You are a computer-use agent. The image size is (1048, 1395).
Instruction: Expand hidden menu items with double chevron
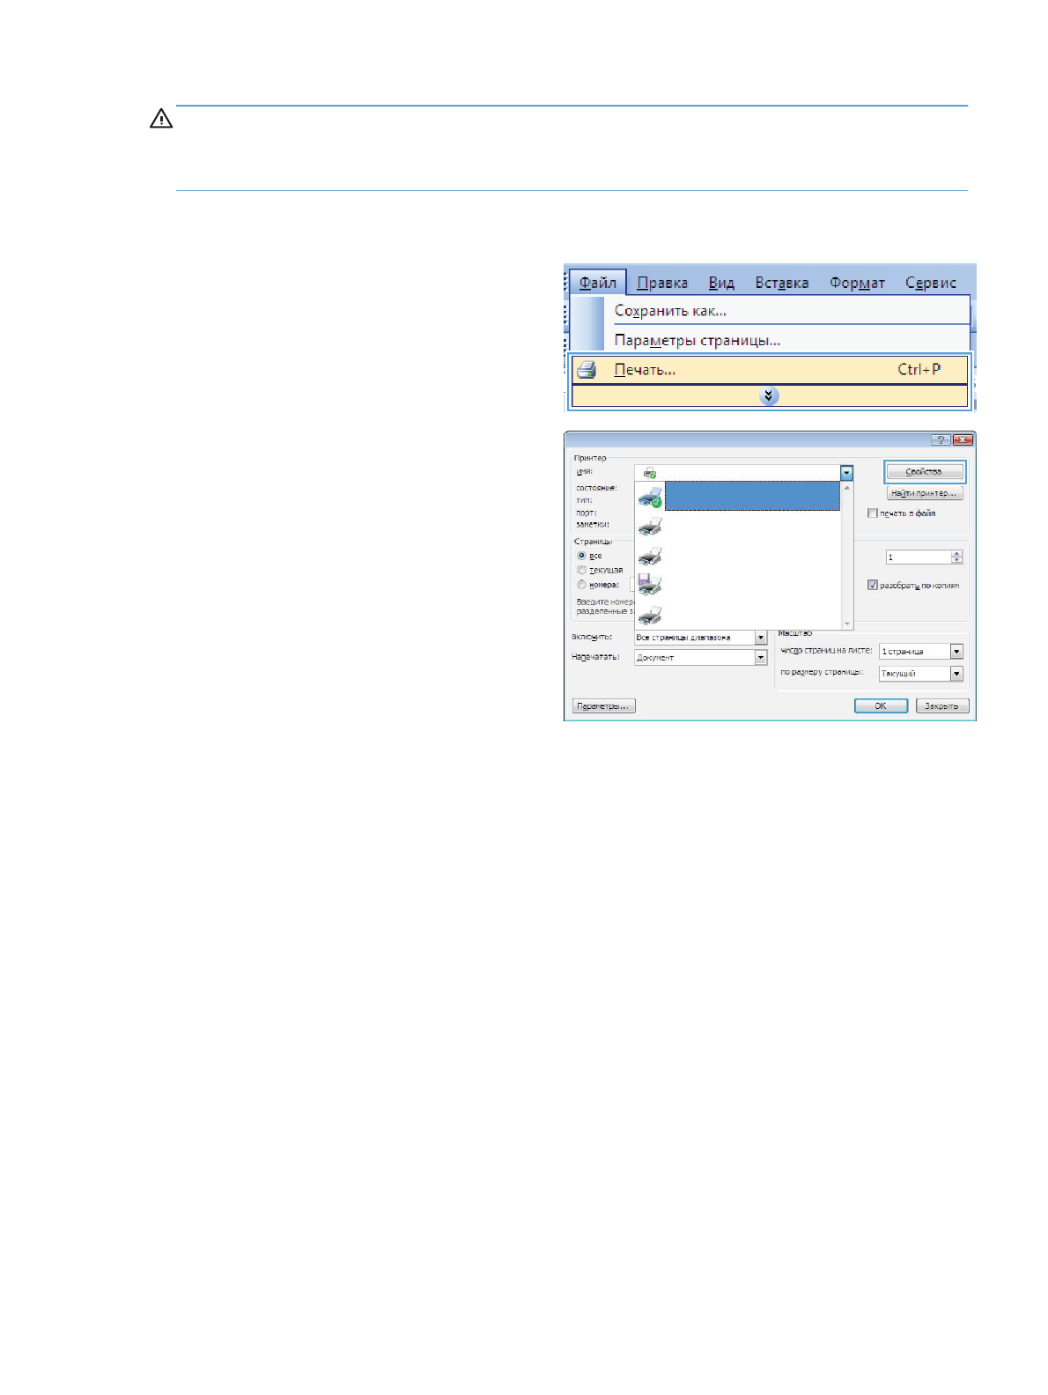click(x=769, y=396)
